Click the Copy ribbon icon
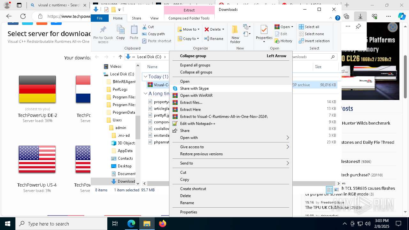 pyautogui.click(x=120, y=32)
